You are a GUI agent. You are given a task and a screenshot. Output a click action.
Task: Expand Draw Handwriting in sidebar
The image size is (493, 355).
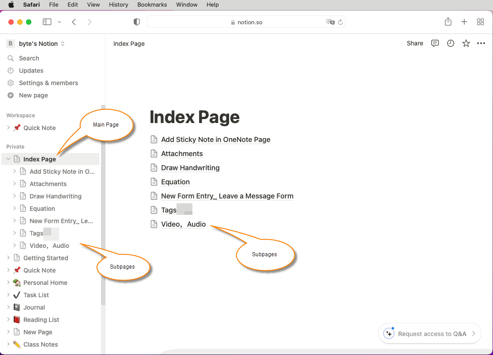[x=15, y=196]
